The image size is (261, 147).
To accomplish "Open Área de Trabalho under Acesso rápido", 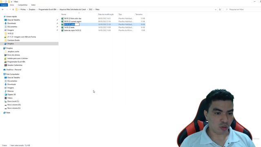I will 13,20.
